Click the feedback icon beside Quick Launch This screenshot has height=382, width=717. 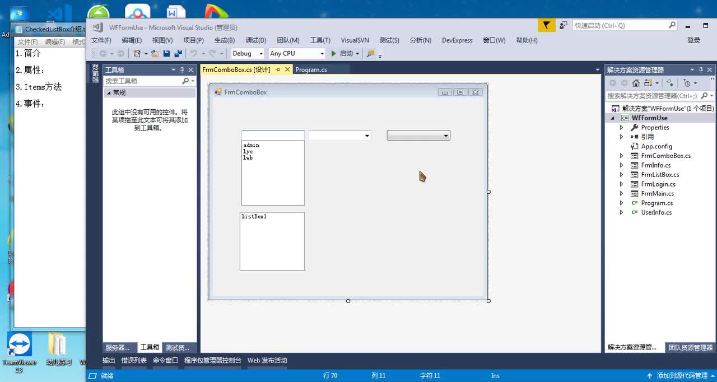564,25
